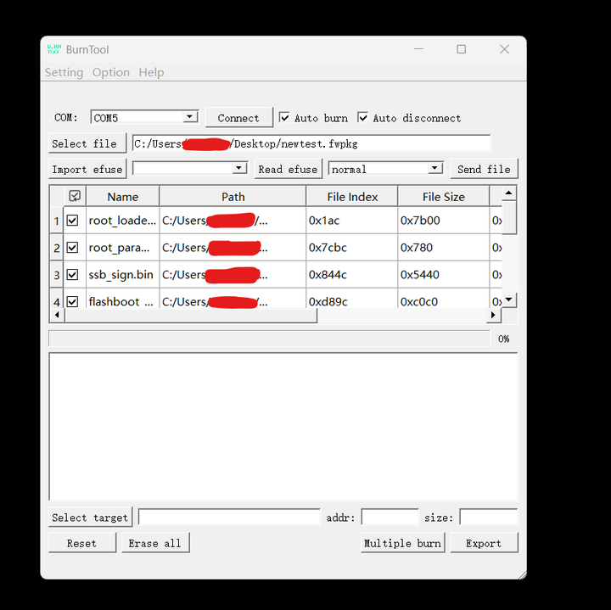Uncheck Auto disconnect option
Screen dimensions: 611x610
click(362, 117)
